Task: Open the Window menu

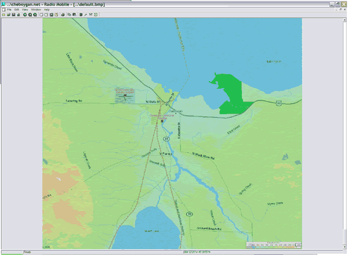Action: point(36,10)
